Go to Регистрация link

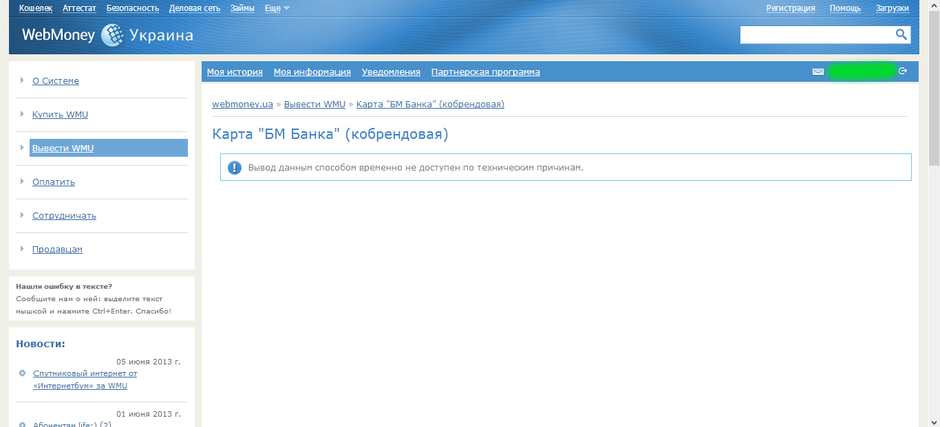tap(791, 8)
